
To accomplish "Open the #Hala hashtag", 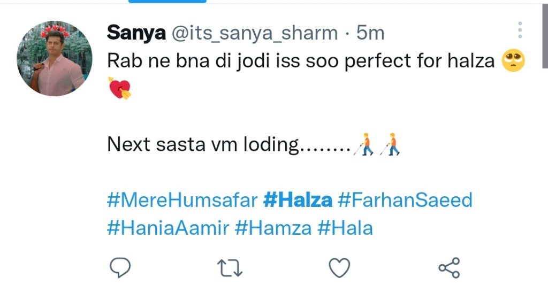I will click(345, 228).
